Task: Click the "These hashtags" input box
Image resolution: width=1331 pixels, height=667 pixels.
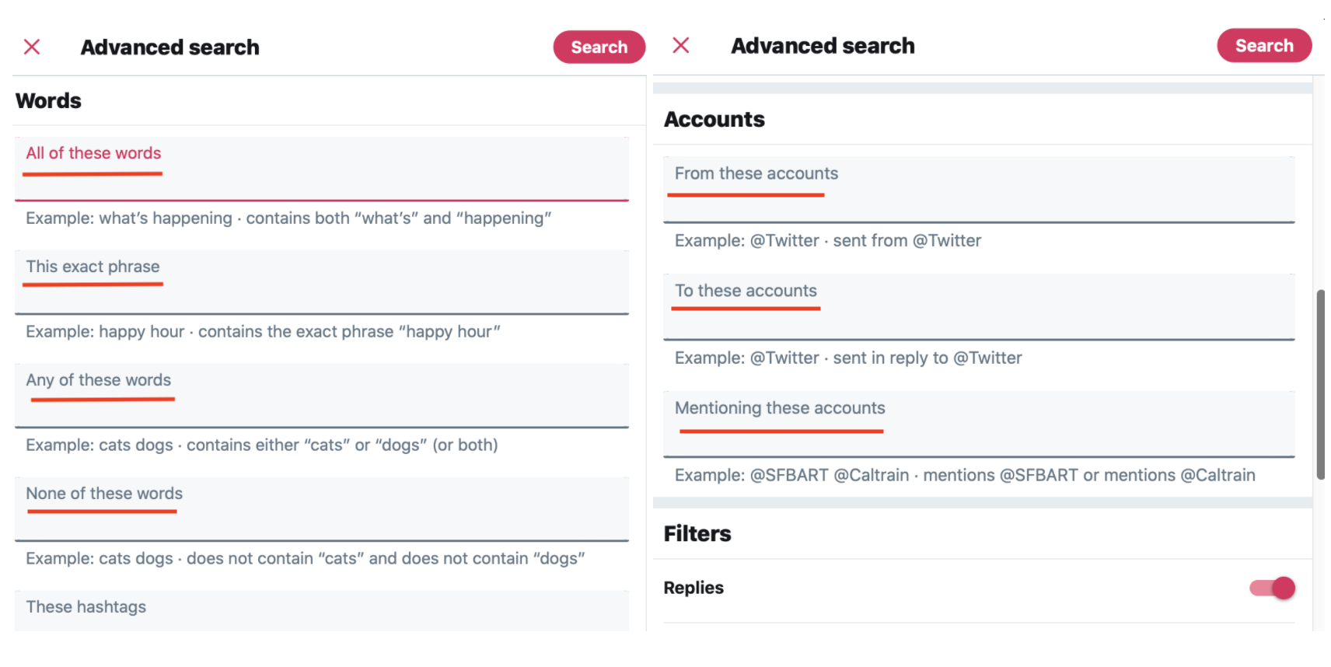Action: tap(321, 610)
